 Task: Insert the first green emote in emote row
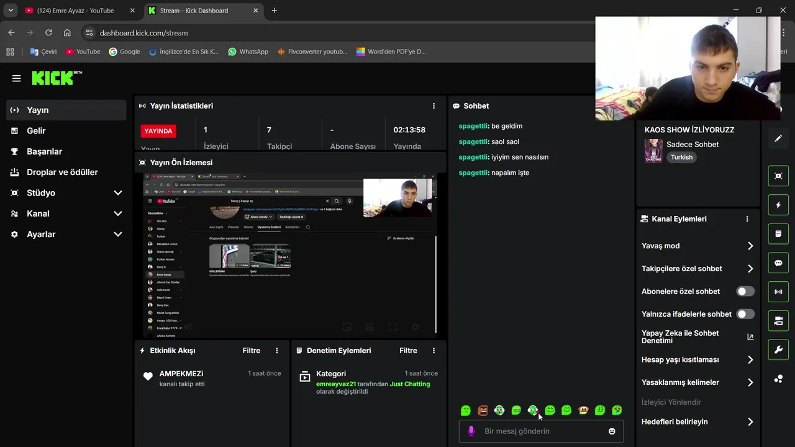tap(466, 410)
